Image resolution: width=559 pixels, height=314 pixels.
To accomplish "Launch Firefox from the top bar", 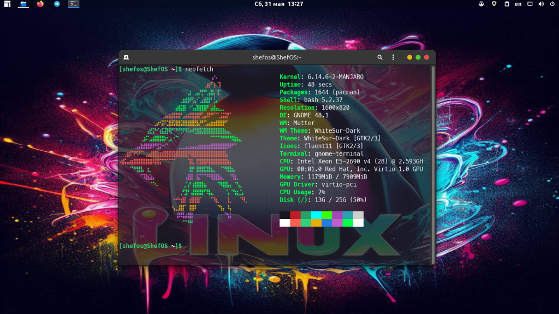I will 40,4.
